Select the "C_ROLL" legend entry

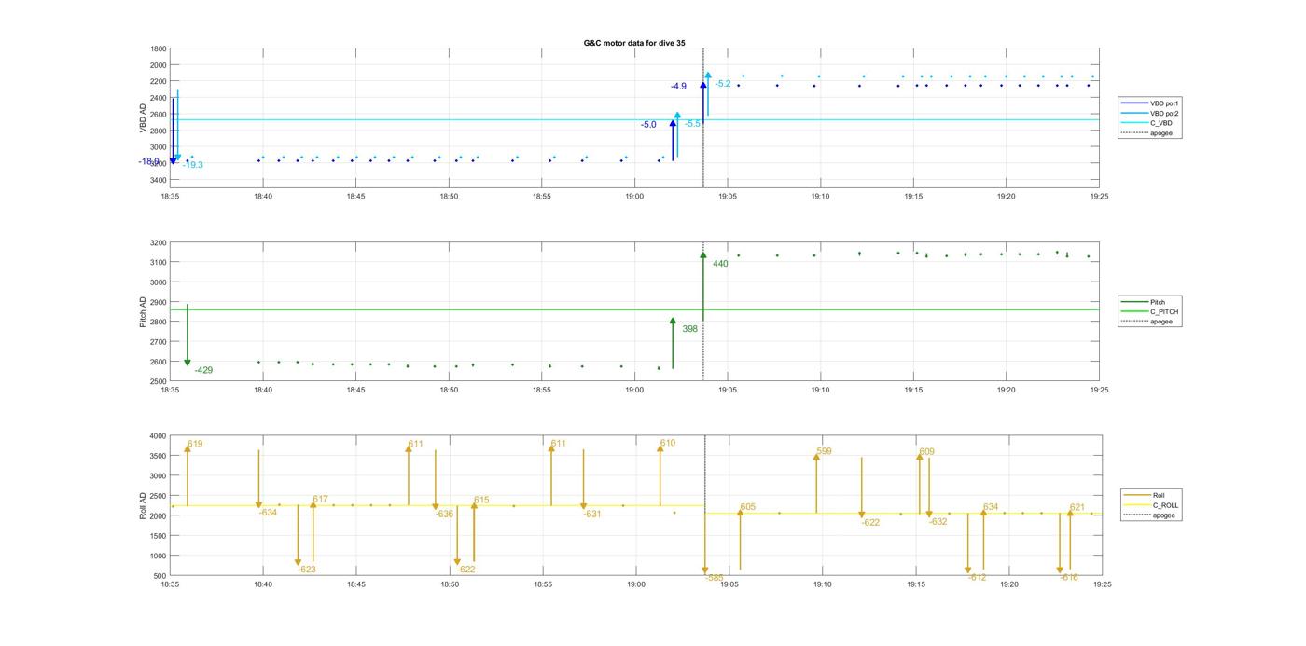point(1150,505)
